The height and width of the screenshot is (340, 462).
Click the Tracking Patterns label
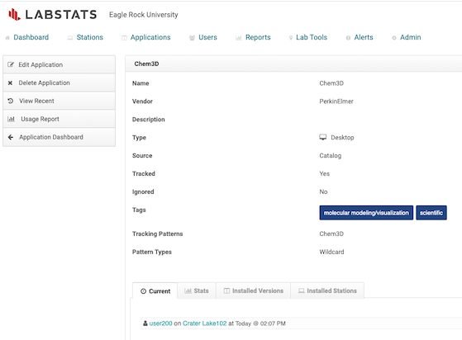coord(158,234)
